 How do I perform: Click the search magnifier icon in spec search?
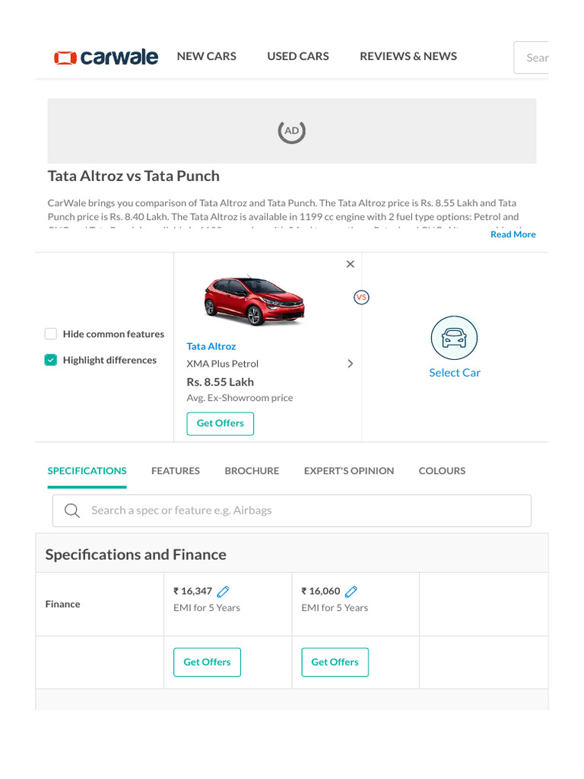coord(72,510)
